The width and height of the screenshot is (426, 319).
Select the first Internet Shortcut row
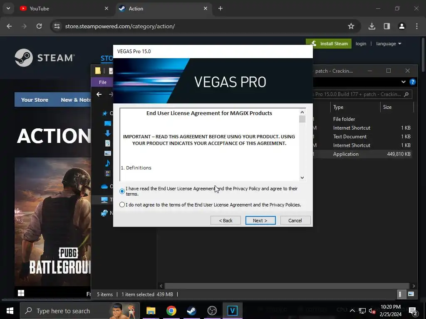363,128
